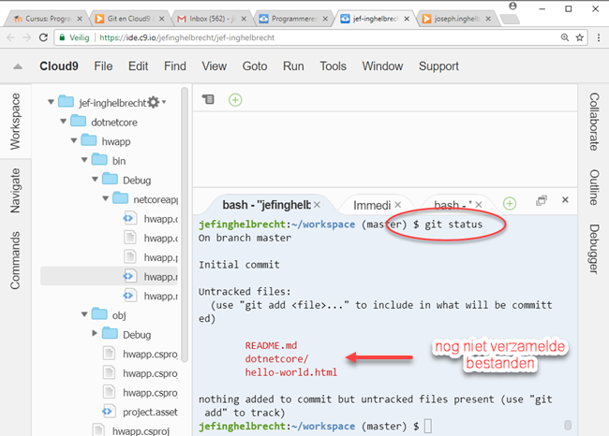Collapse the Debug folder under bin

coord(96,180)
